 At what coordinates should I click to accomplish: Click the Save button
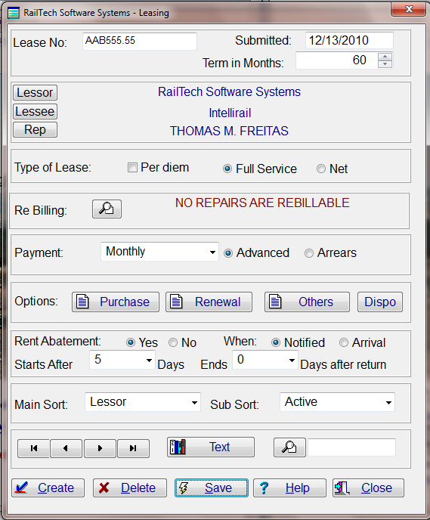(x=212, y=487)
